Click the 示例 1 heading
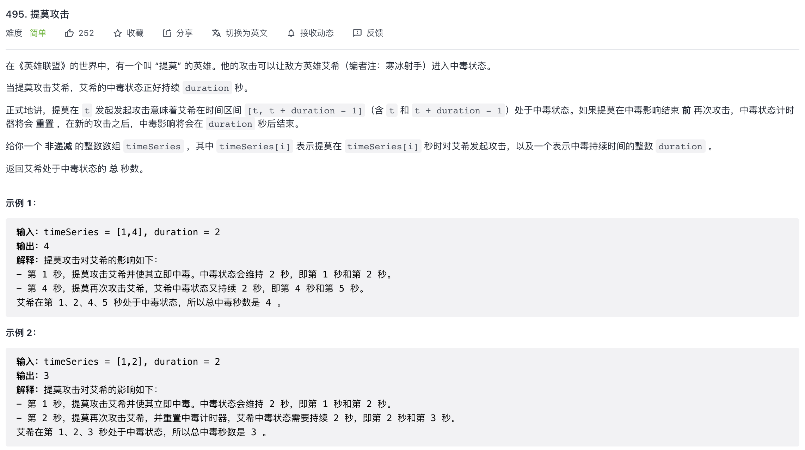This screenshot has width=805, height=450. pos(21,203)
